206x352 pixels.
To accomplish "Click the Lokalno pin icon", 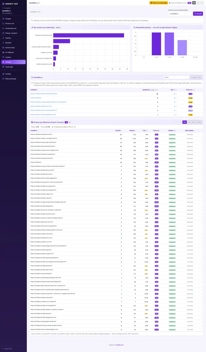I will [x=3, y=57].
